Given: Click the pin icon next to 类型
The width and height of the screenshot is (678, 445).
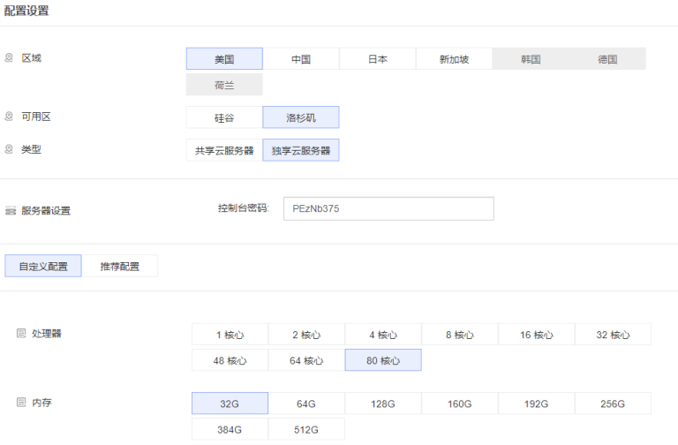Looking at the screenshot, I should (x=10, y=149).
